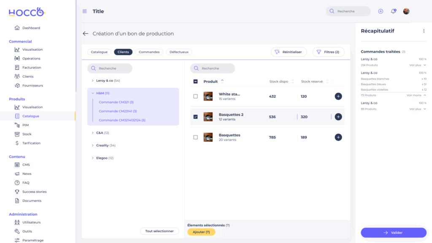Add Basquettes 2 with its plus icon
Screen dimensions: 432x243
pos(338,117)
